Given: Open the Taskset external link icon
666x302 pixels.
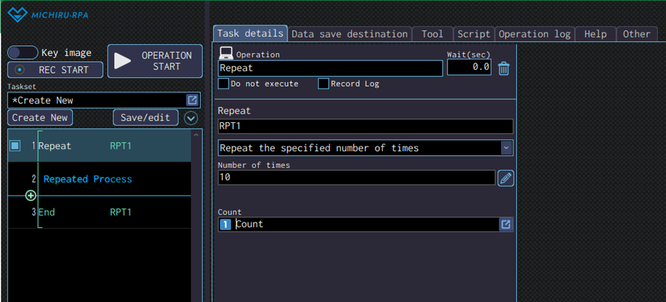Looking at the screenshot, I should (192, 100).
